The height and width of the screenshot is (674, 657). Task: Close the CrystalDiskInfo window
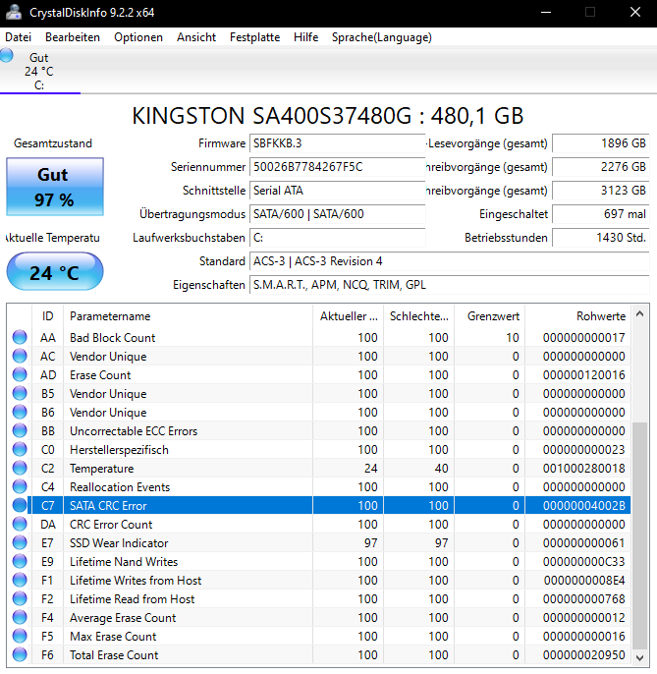[x=635, y=12]
